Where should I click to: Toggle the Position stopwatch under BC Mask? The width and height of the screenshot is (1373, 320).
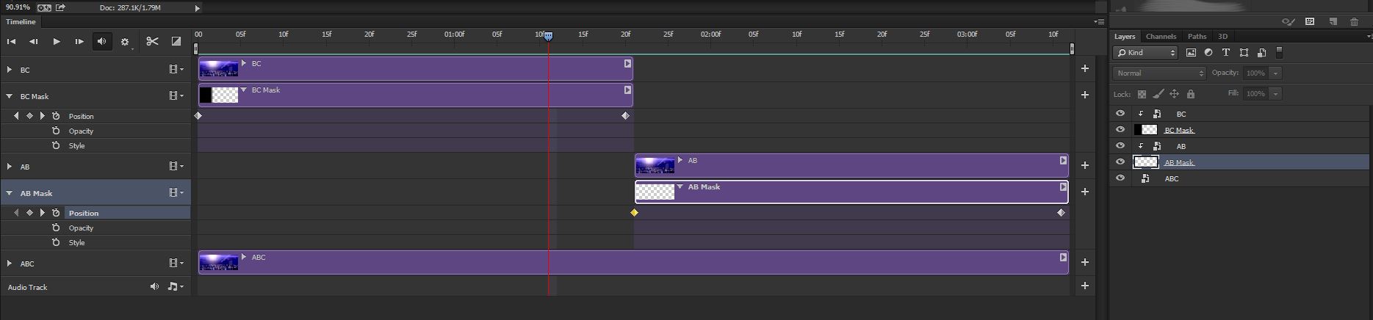pyautogui.click(x=56, y=116)
